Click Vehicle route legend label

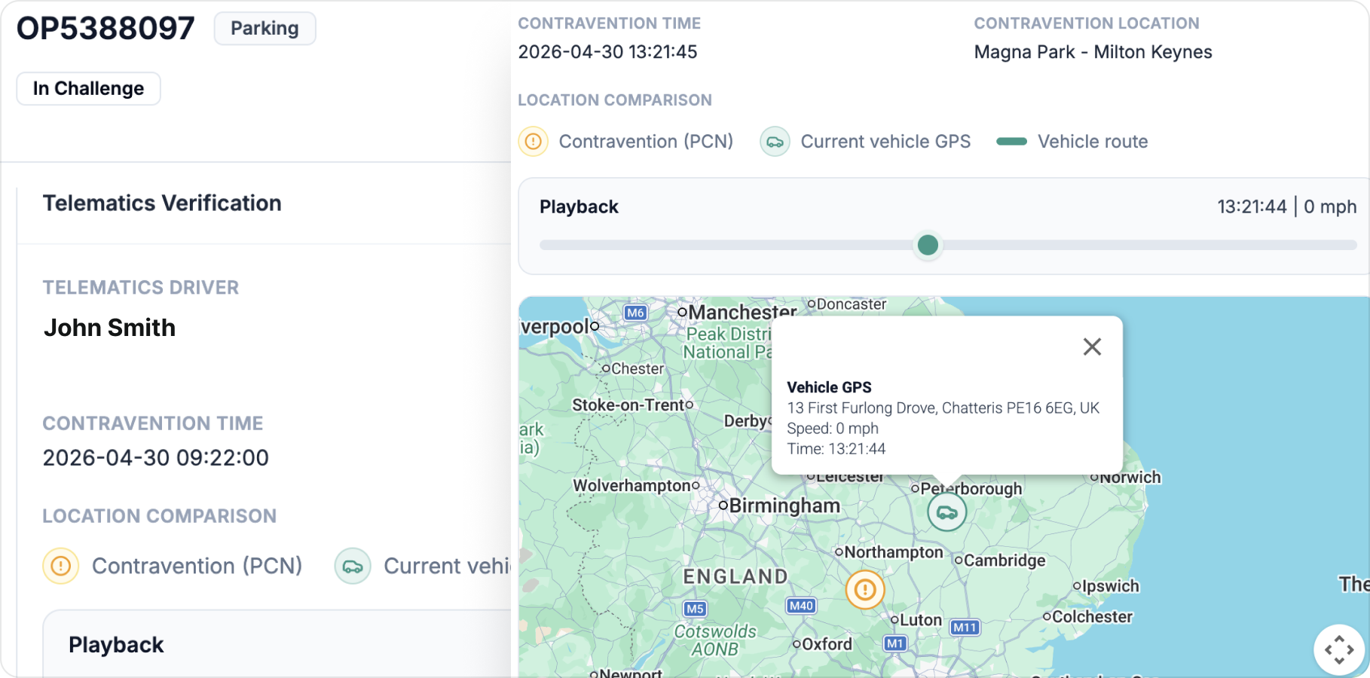[x=1093, y=141]
